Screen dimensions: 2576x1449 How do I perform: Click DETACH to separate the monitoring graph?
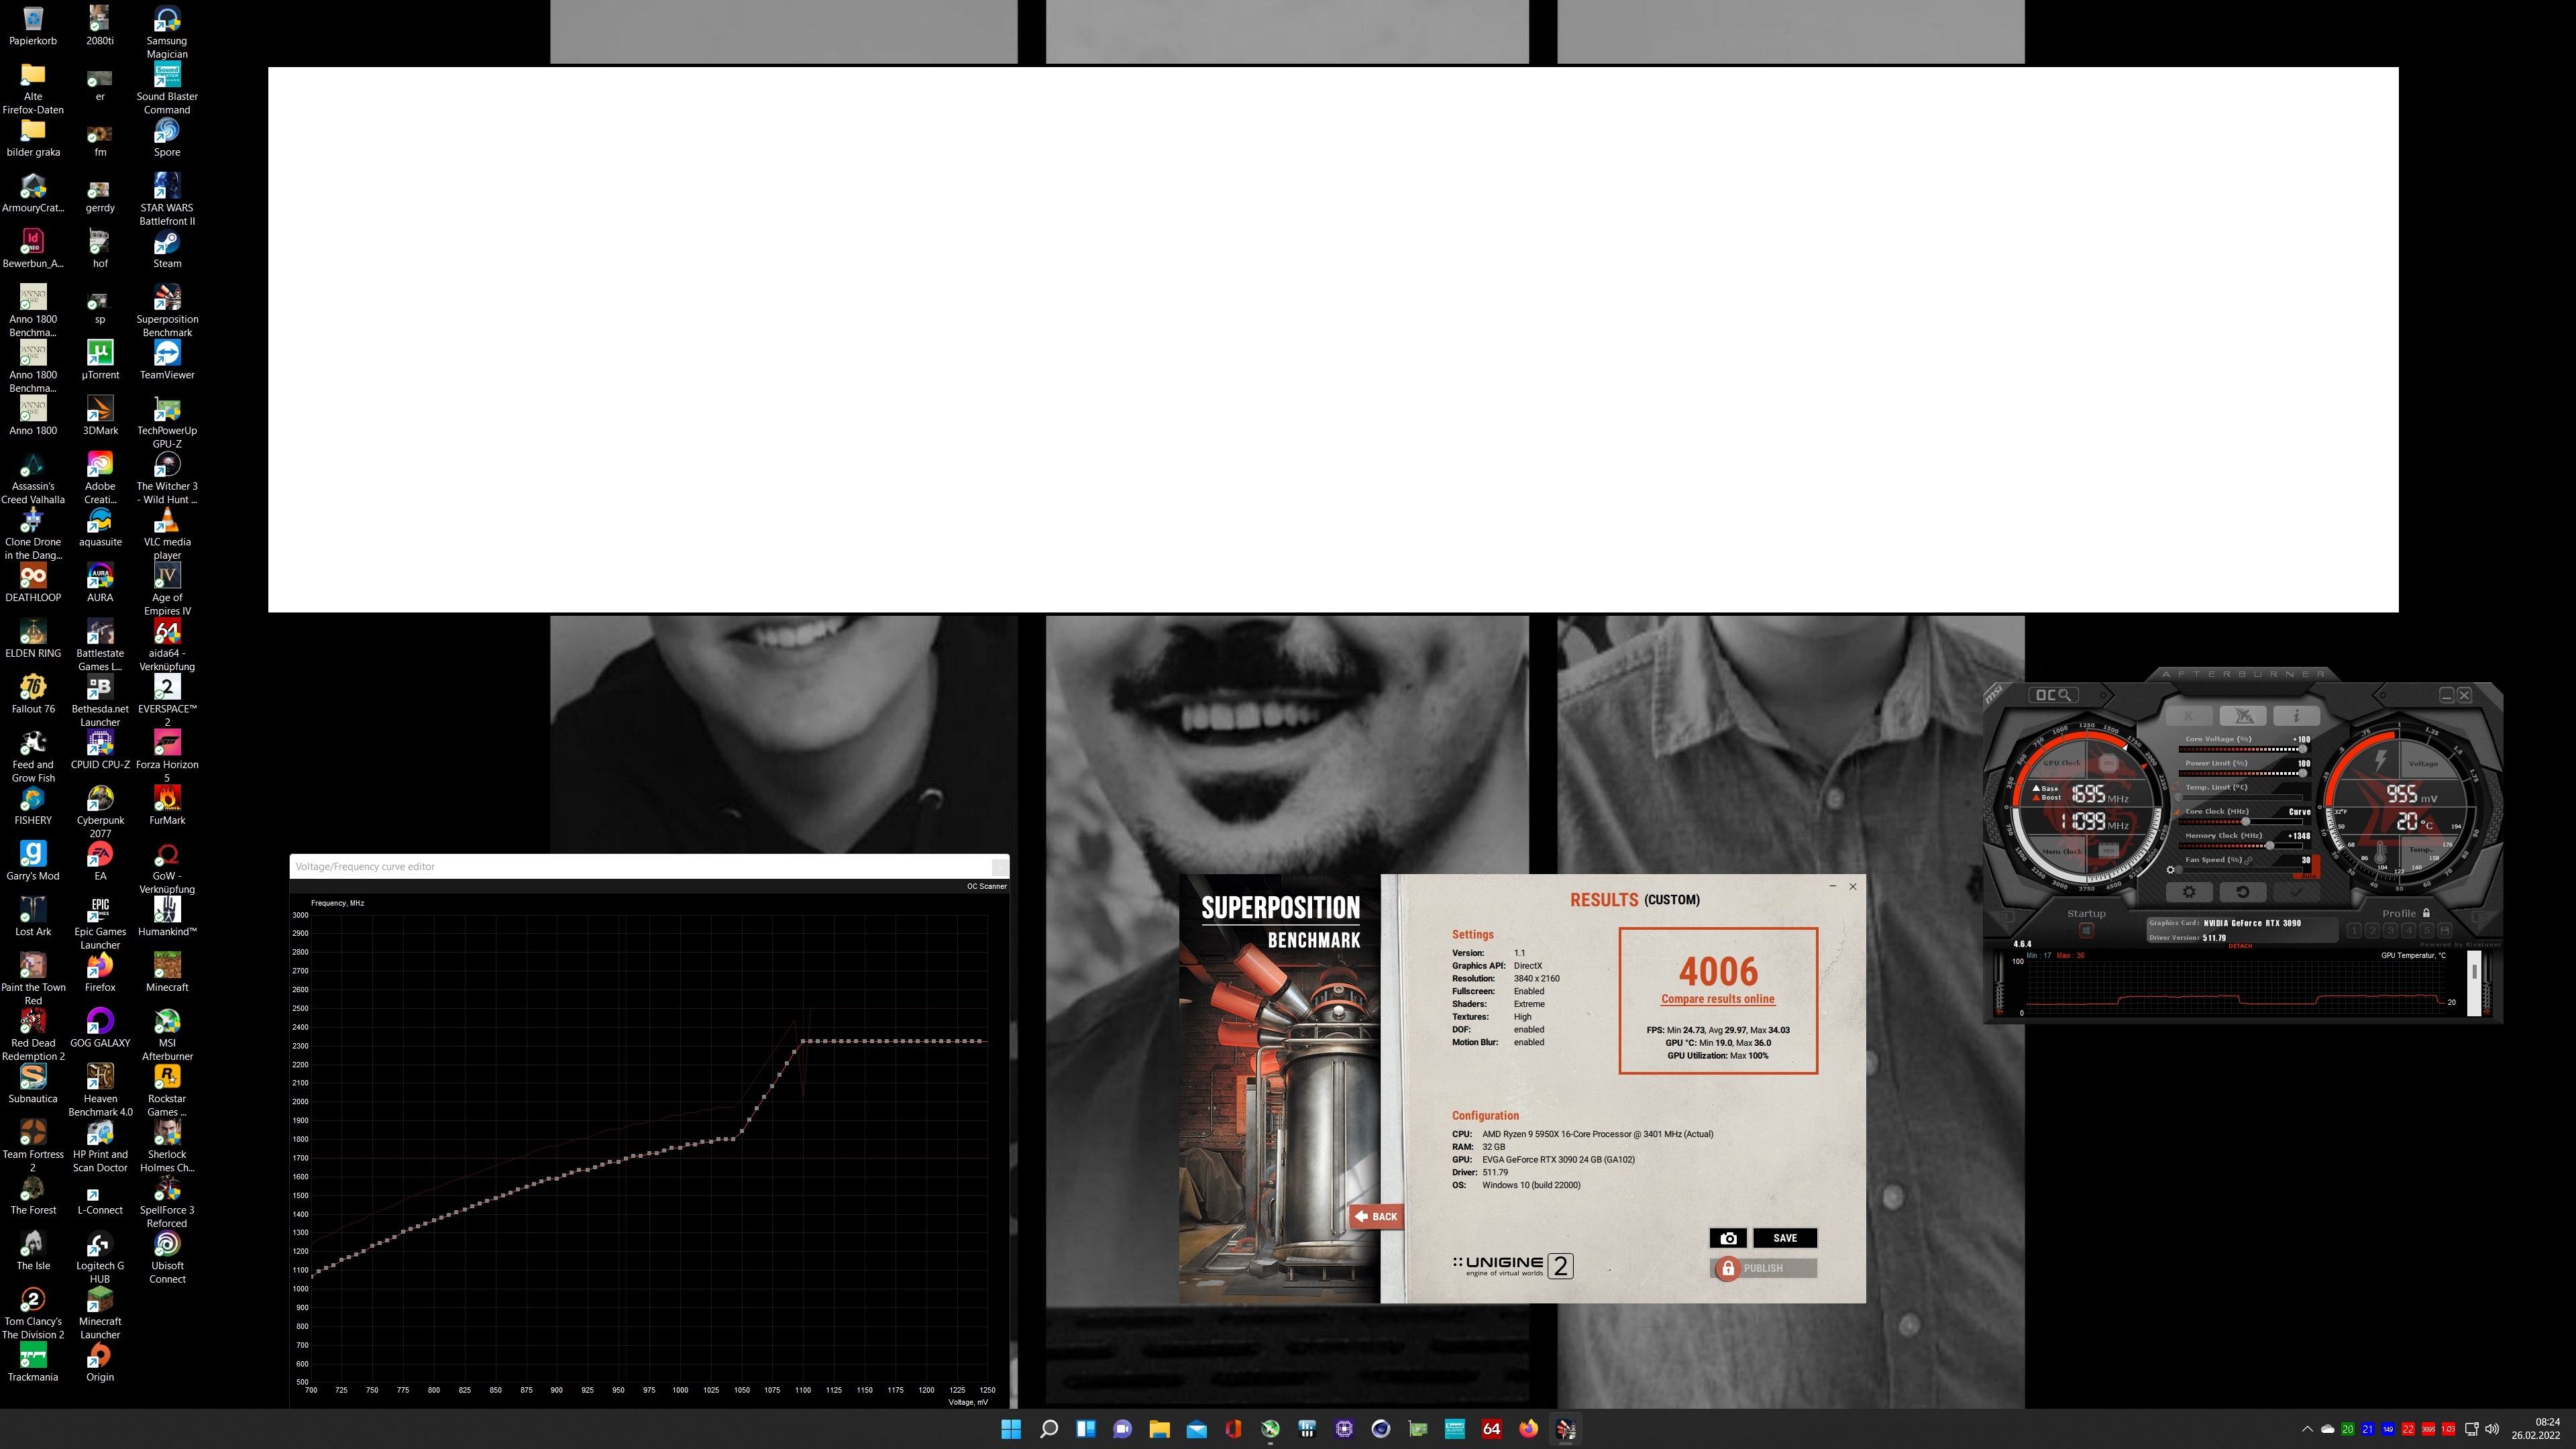point(2240,946)
